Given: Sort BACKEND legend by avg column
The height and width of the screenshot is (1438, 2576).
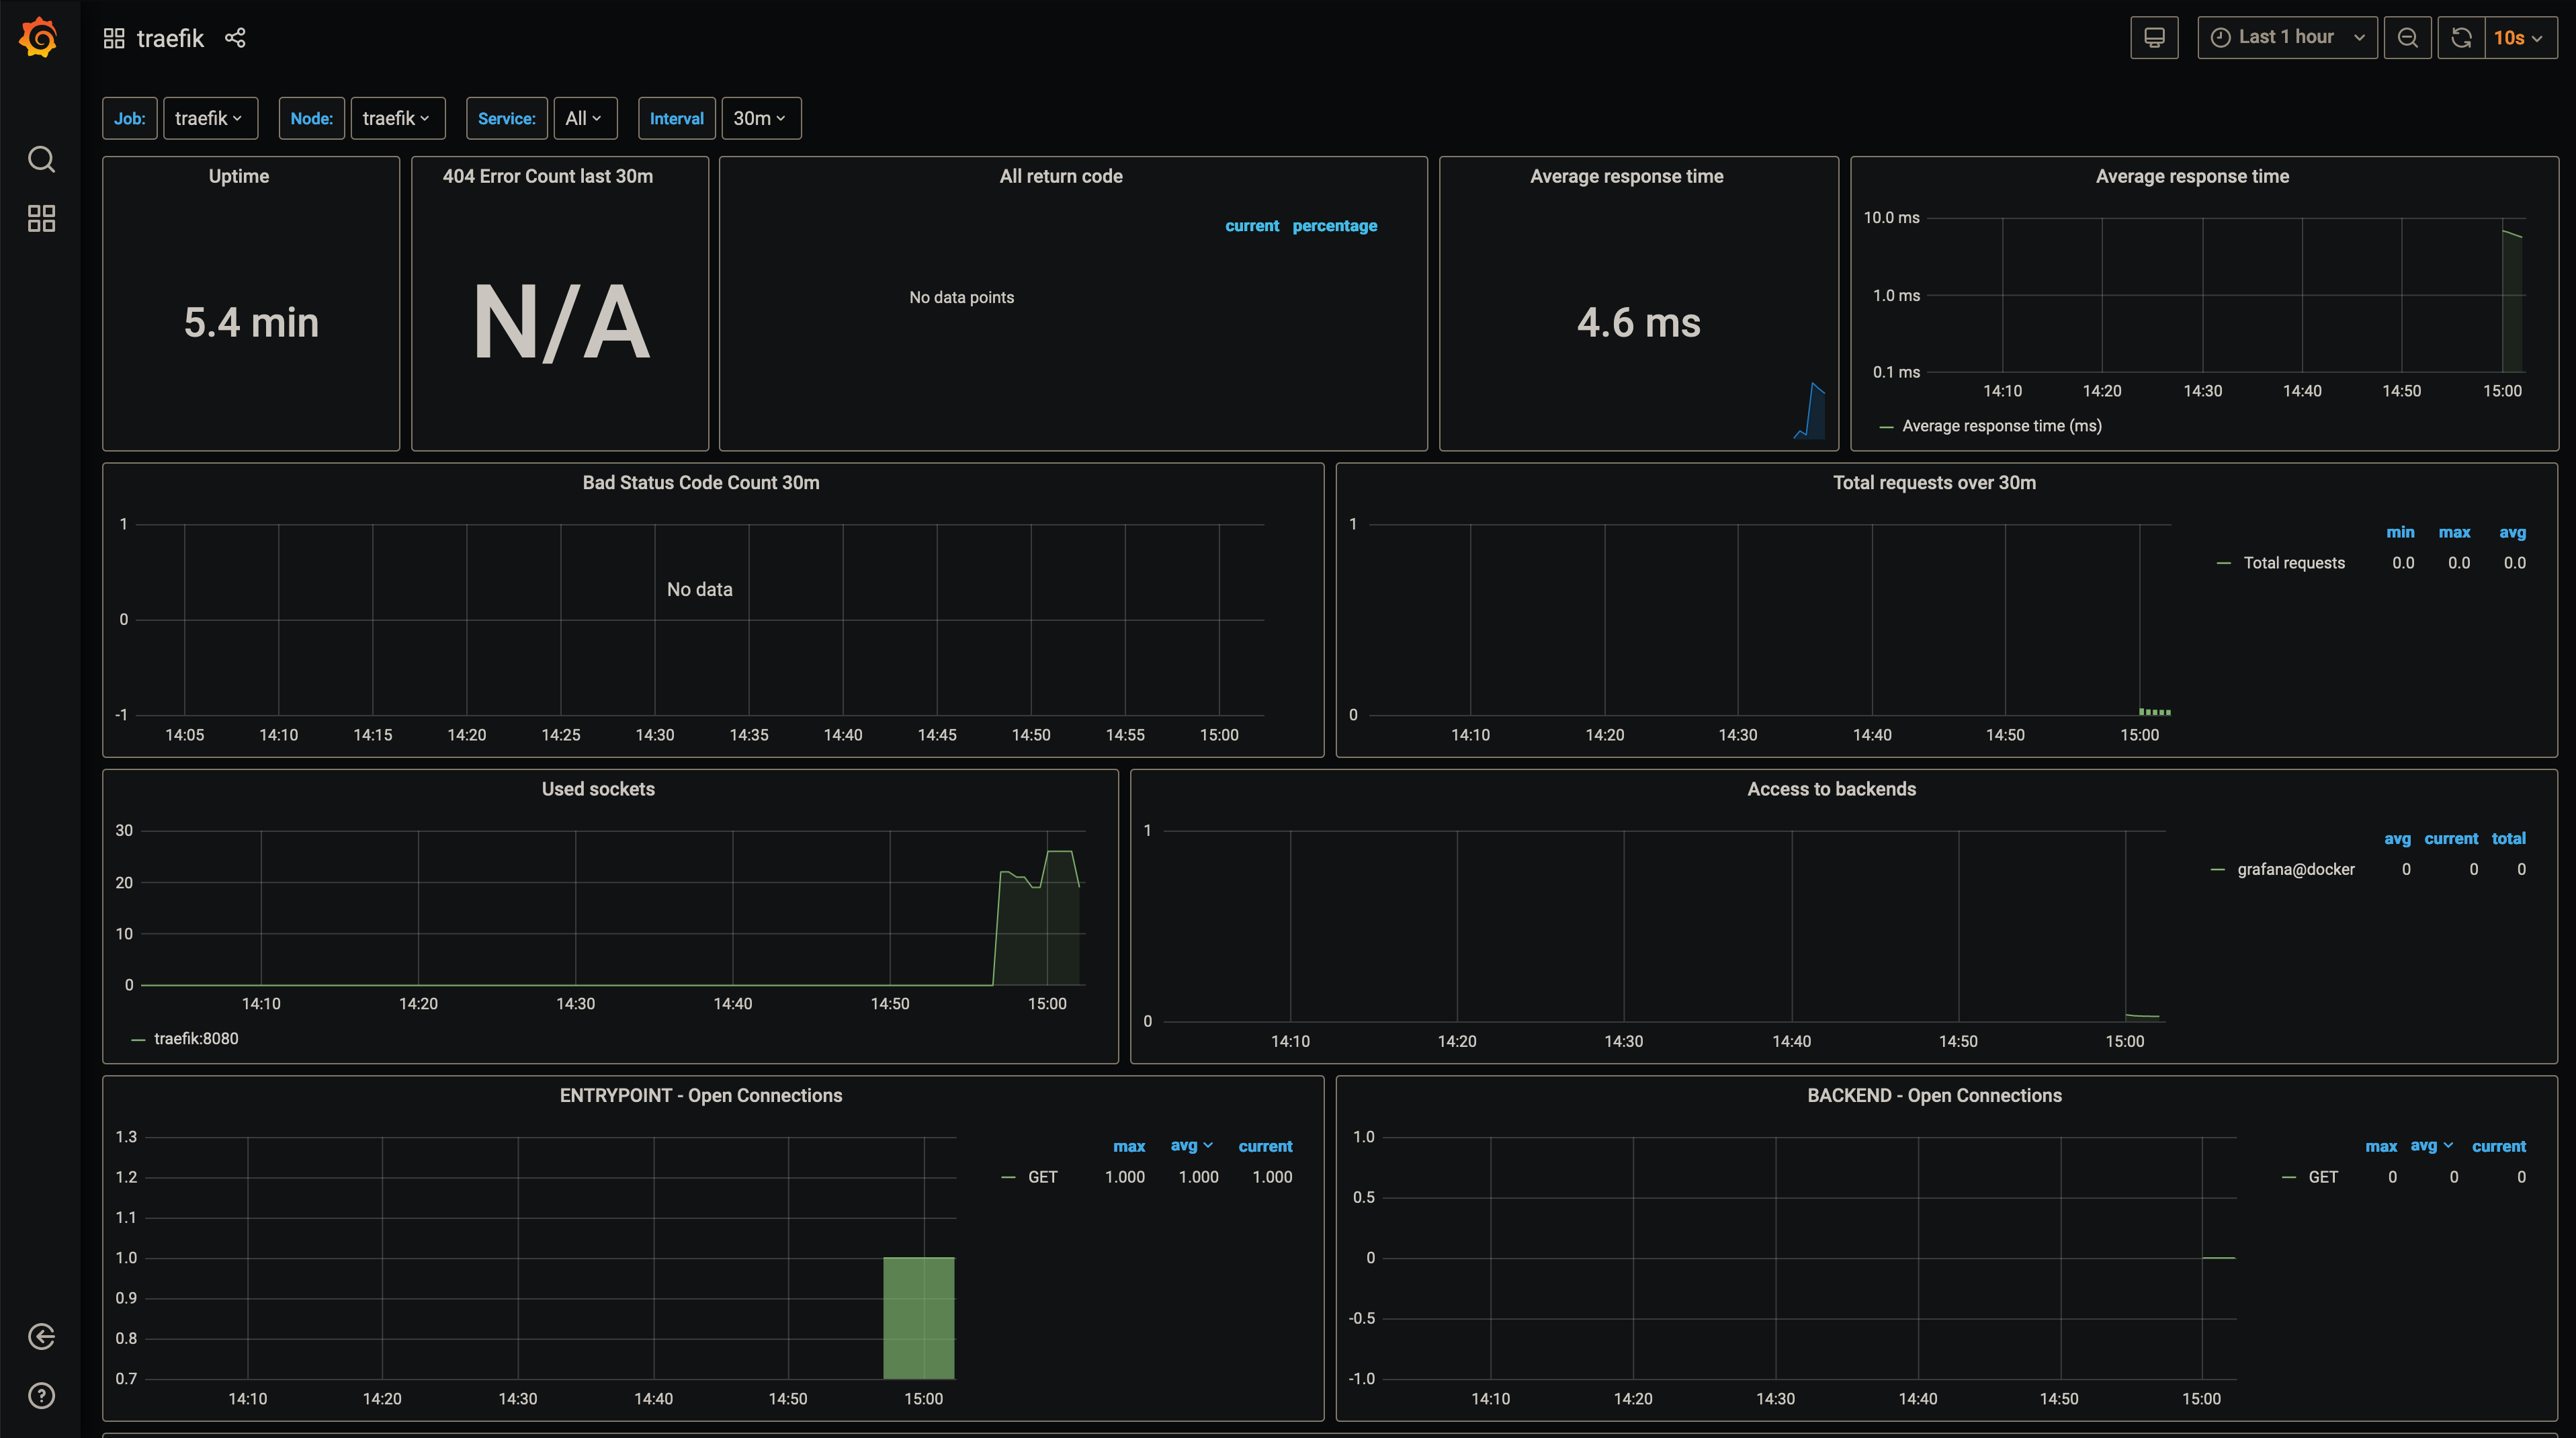Looking at the screenshot, I should point(2431,1146).
